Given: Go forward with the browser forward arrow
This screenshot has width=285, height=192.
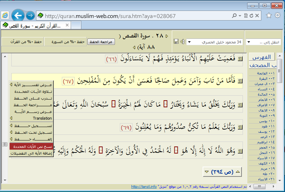Looking at the screenshot, I should [x=30, y=16].
